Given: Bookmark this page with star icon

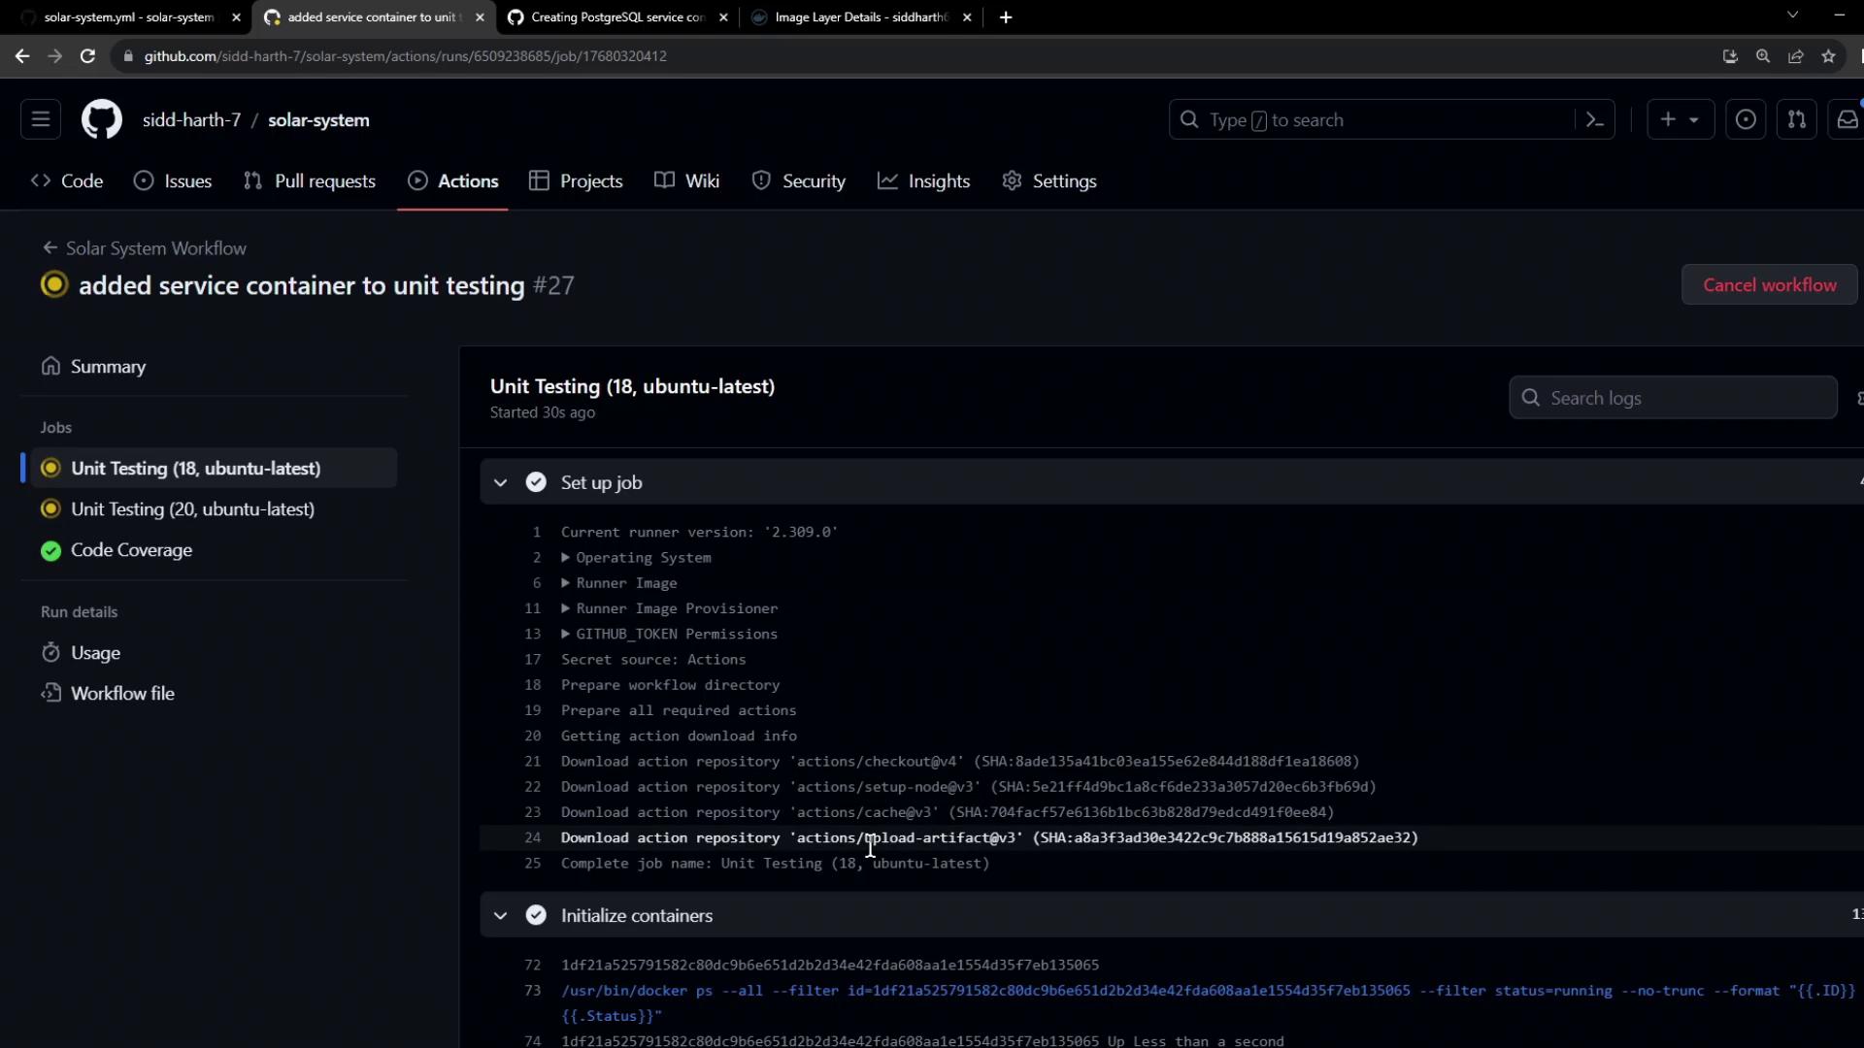Looking at the screenshot, I should pyautogui.click(x=1828, y=56).
